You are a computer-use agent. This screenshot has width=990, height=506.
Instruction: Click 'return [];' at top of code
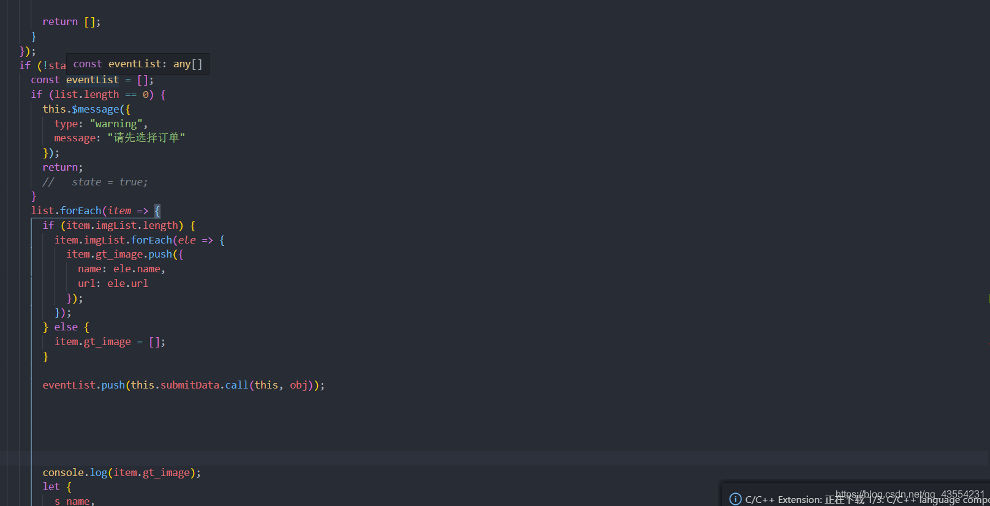[72, 21]
